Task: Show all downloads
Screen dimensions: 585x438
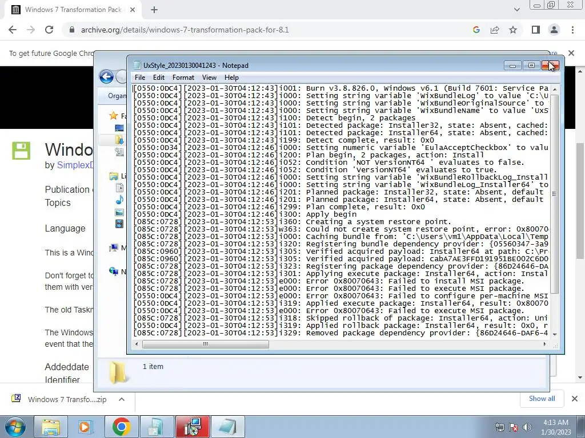Action: point(542,399)
